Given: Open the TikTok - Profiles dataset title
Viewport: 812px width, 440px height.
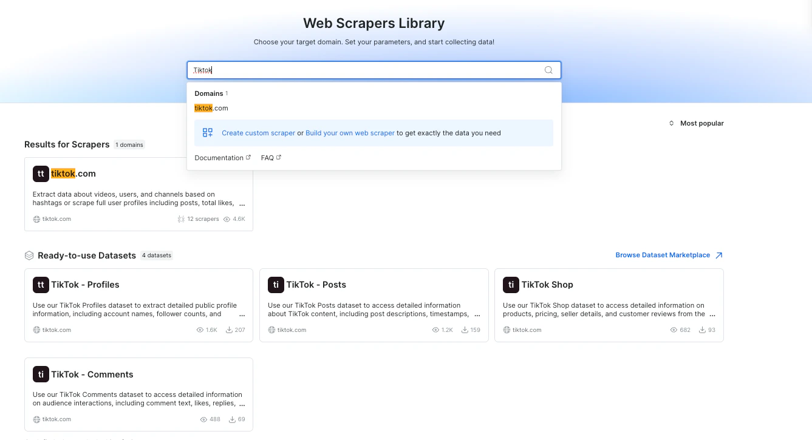Looking at the screenshot, I should point(85,285).
